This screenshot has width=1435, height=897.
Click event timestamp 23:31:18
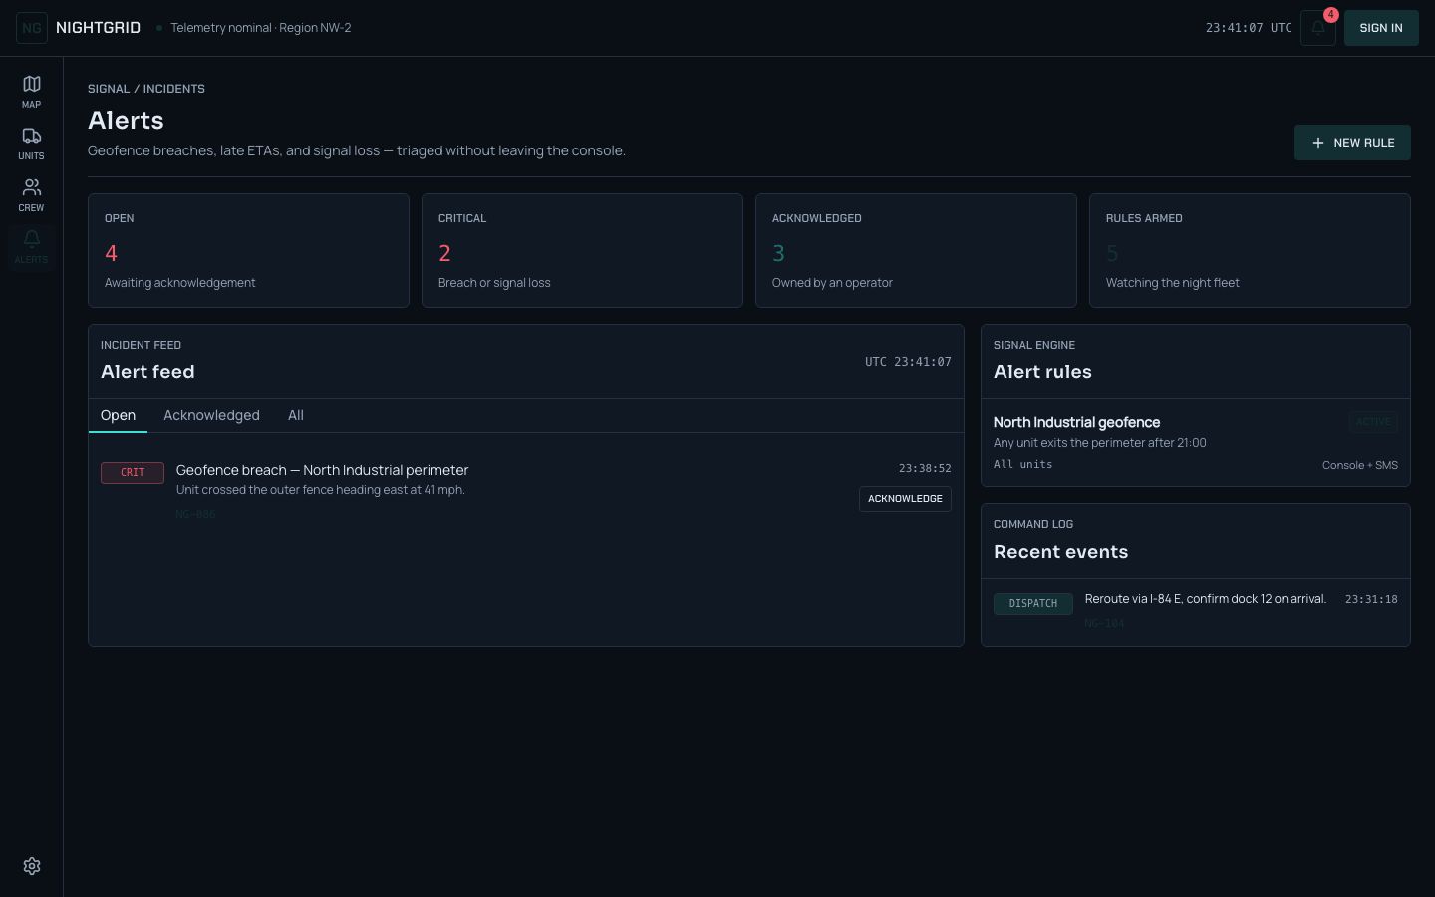click(x=1371, y=599)
